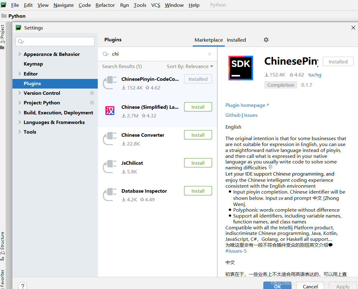The image size is (358, 289).
Task: Open the #issues-5 link
Action: [x=236, y=251]
